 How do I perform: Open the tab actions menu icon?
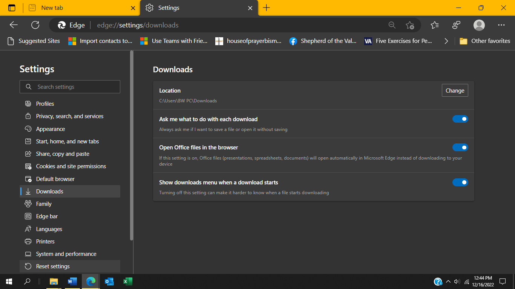coord(12,8)
